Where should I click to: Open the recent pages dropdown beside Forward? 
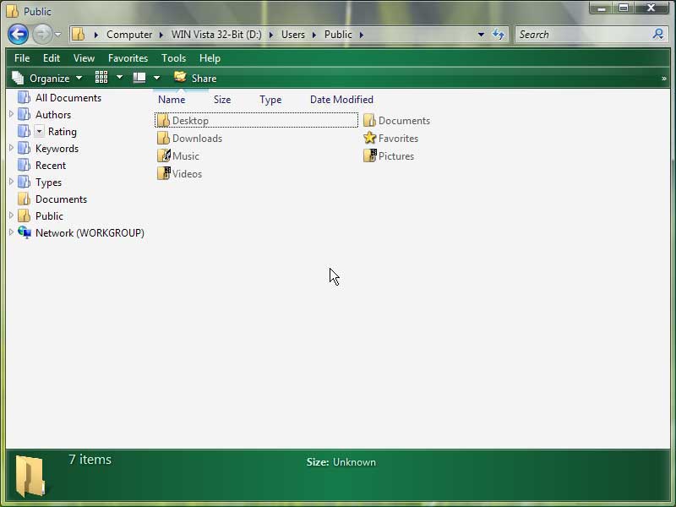[x=57, y=35]
